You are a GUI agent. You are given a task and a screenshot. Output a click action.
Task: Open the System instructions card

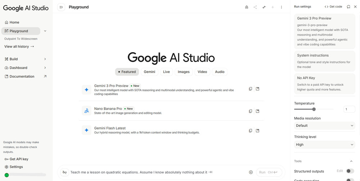point(324,61)
